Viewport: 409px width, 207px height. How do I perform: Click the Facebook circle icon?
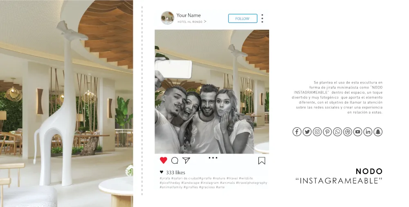[x=297, y=132]
